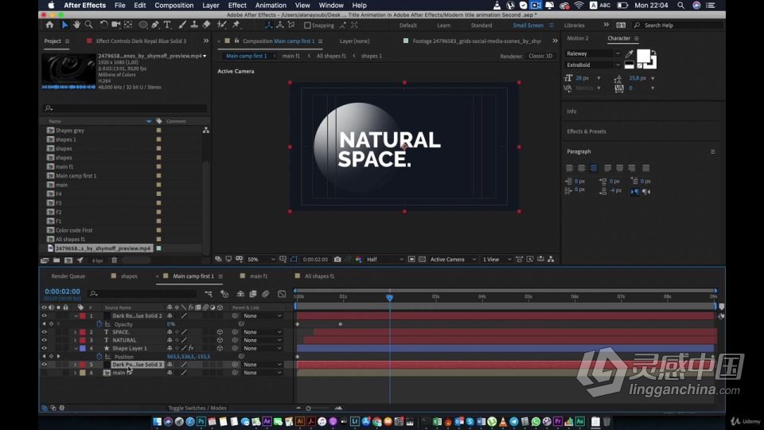Create a new folder in Project panel
This screenshot has height=430, width=764.
coord(57,260)
